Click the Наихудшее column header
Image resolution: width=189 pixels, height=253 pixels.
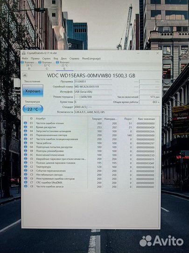click(110, 119)
